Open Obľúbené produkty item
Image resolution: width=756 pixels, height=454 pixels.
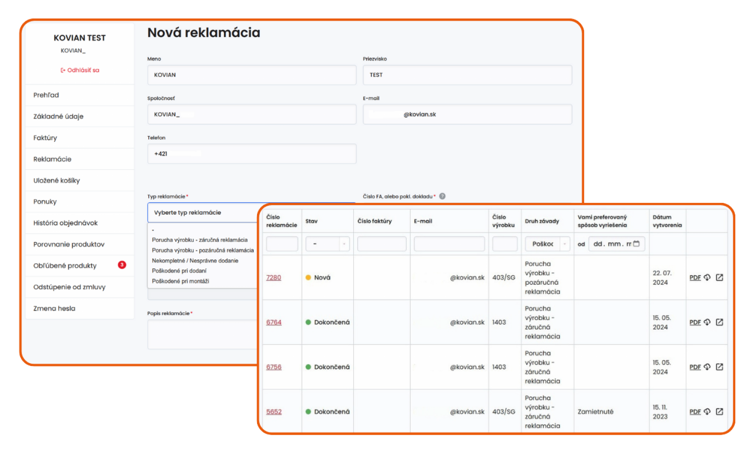(65, 266)
